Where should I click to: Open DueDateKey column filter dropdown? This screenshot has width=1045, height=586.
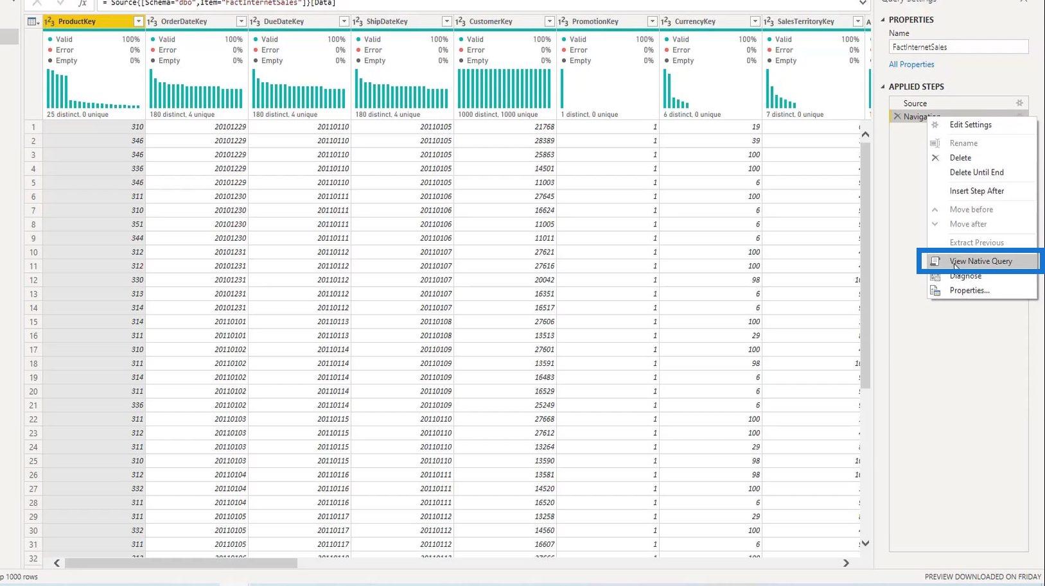(x=344, y=22)
